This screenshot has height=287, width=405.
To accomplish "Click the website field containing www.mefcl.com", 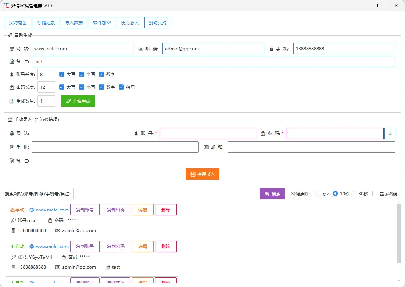I will [82, 49].
